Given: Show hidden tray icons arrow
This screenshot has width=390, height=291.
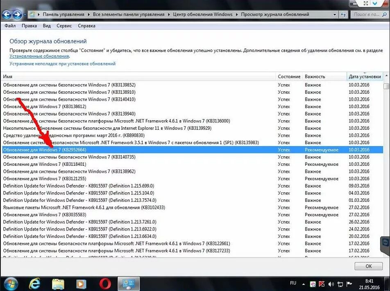Looking at the screenshot, I should [304, 284].
